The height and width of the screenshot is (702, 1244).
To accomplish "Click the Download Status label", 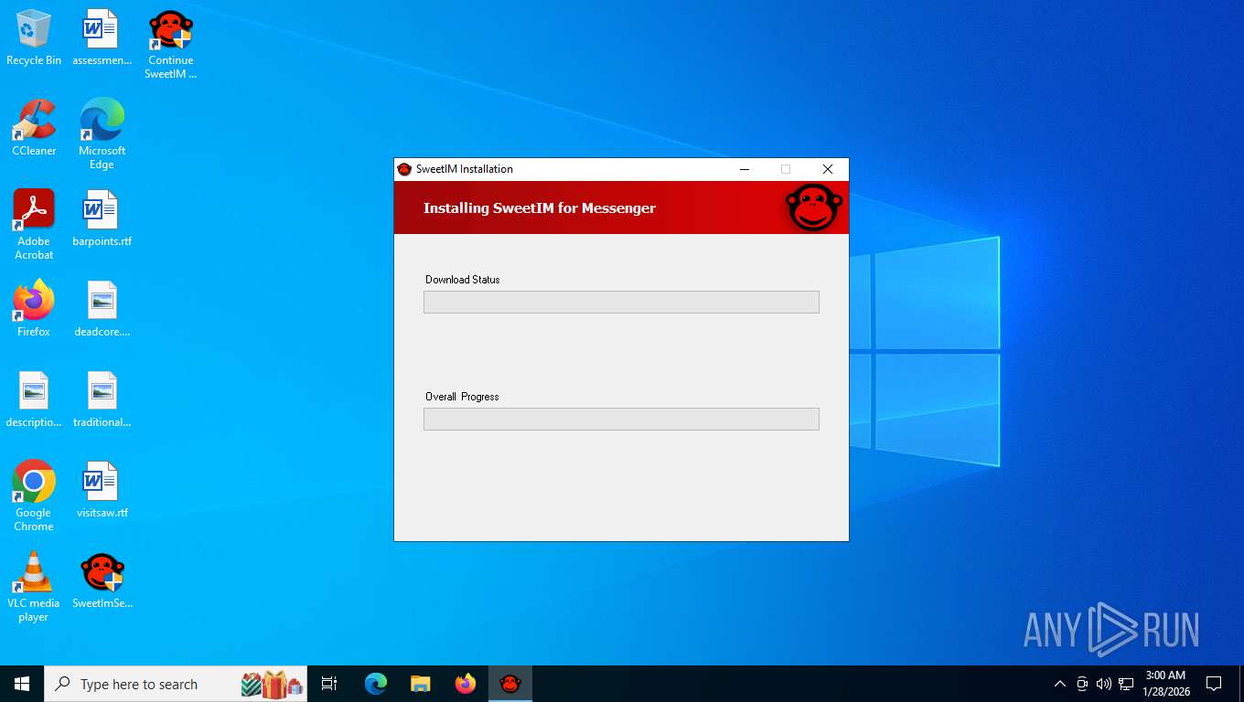I will tap(463, 280).
